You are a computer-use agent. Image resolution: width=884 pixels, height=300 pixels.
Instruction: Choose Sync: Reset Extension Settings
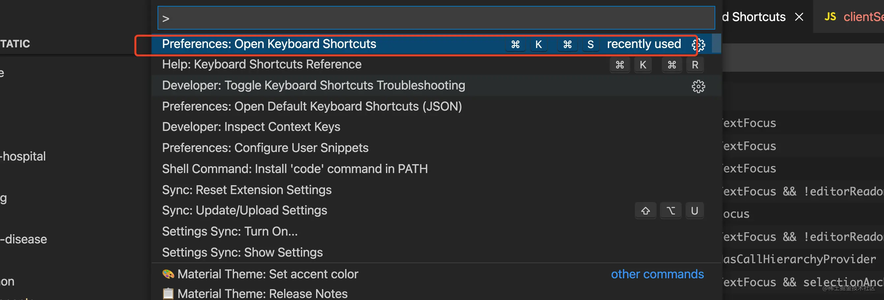pyautogui.click(x=247, y=190)
